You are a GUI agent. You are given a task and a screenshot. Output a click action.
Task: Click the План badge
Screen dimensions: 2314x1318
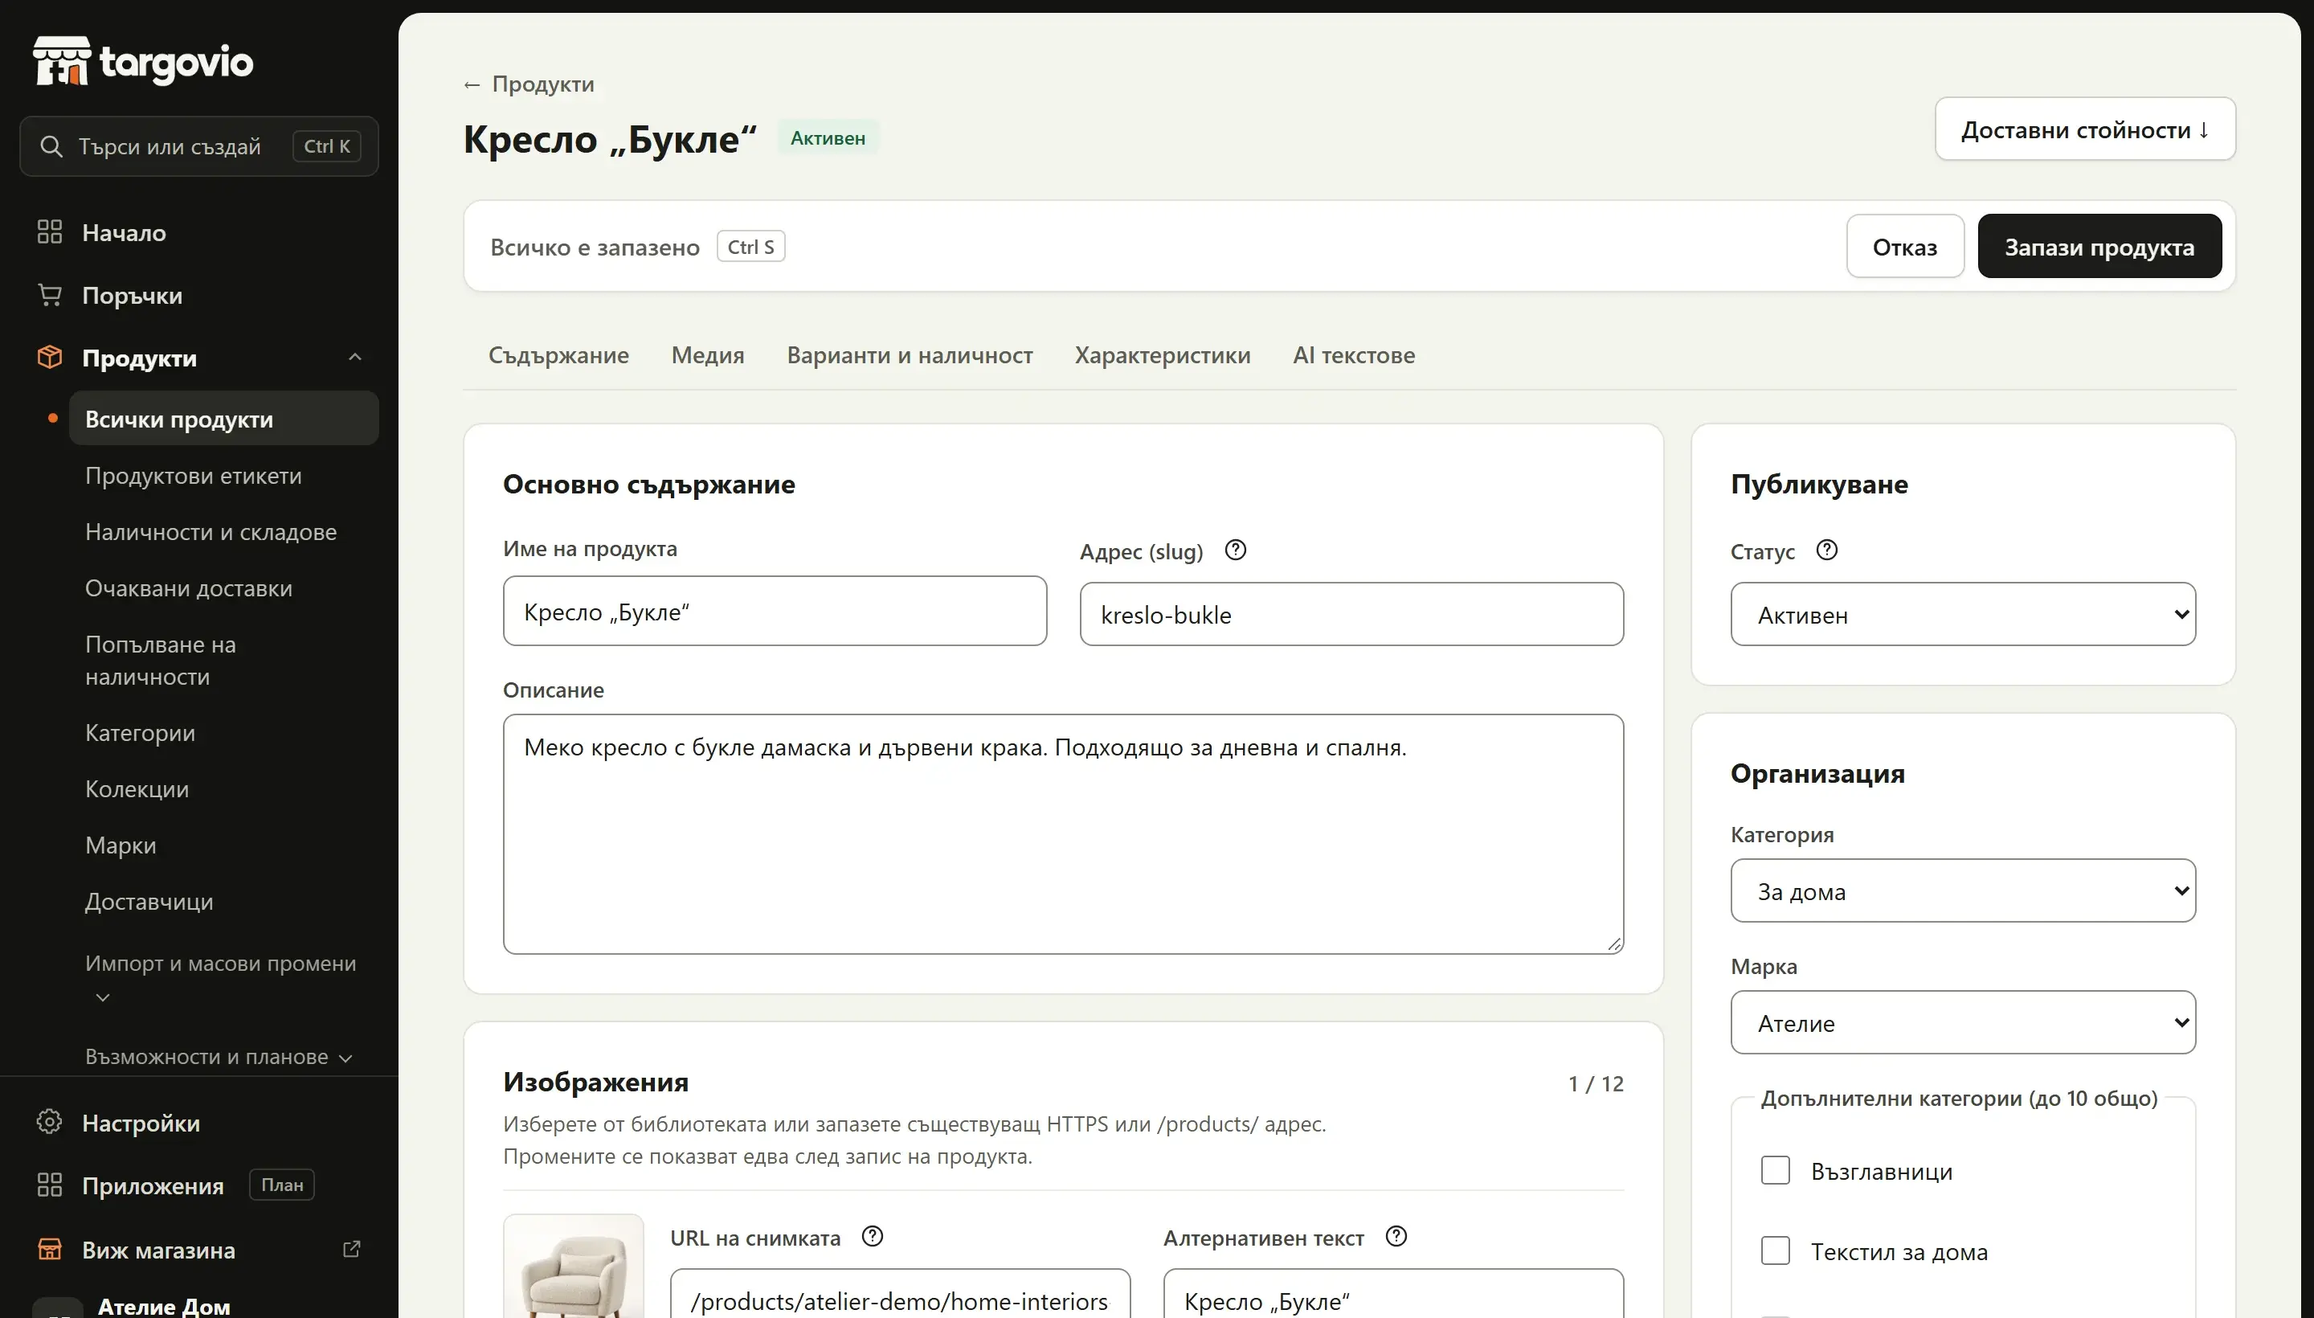tap(281, 1185)
